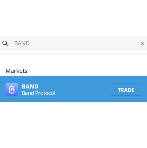Place cursor after BAND in search box
The image size is (147, 148).
click(30, 43)
